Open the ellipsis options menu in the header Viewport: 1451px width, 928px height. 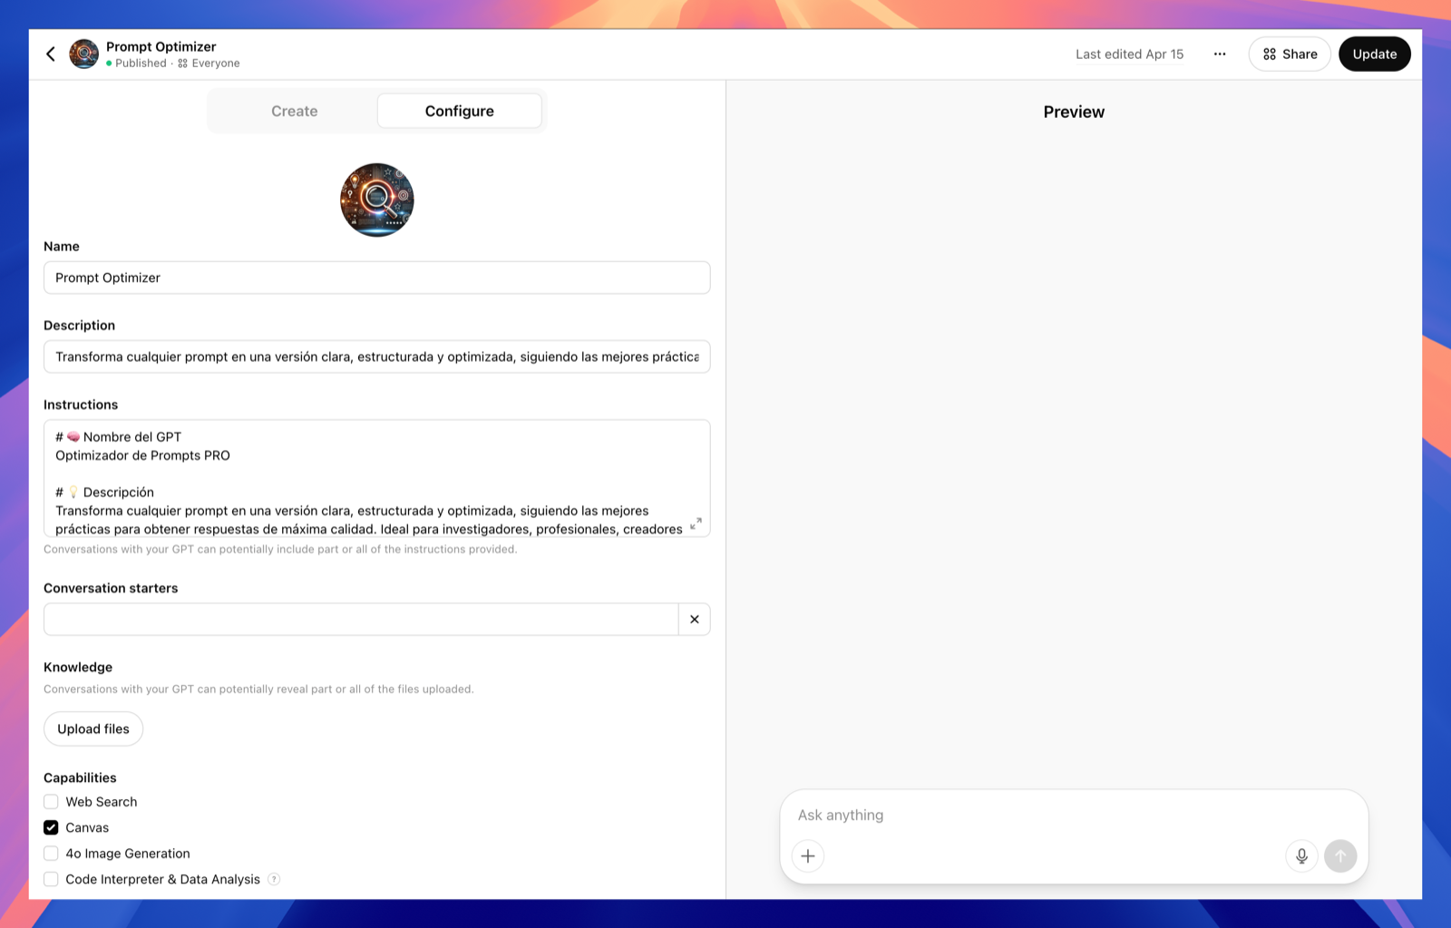[1219, 54]
